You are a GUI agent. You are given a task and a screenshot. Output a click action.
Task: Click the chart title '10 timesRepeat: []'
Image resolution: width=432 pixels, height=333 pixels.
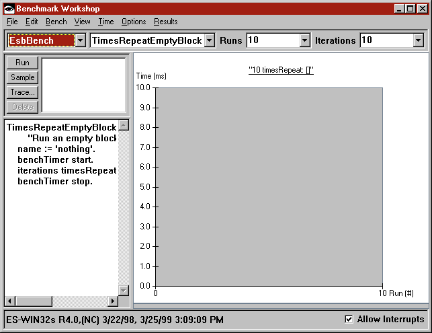[x=281, y=70]
